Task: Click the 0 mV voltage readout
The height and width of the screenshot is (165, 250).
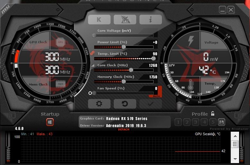Action: [x=210, y=57]
